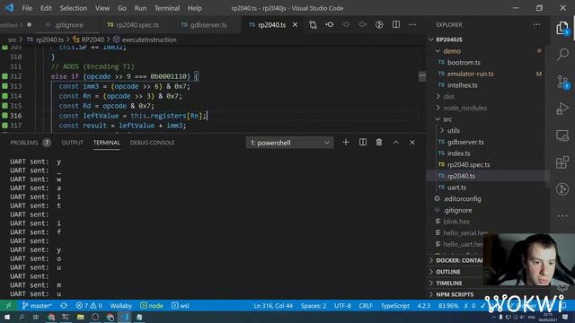Show the DEBUG CONSOLE panel tab
The height and width of the screenshot is (323, 575).
[x=152, y=143]
